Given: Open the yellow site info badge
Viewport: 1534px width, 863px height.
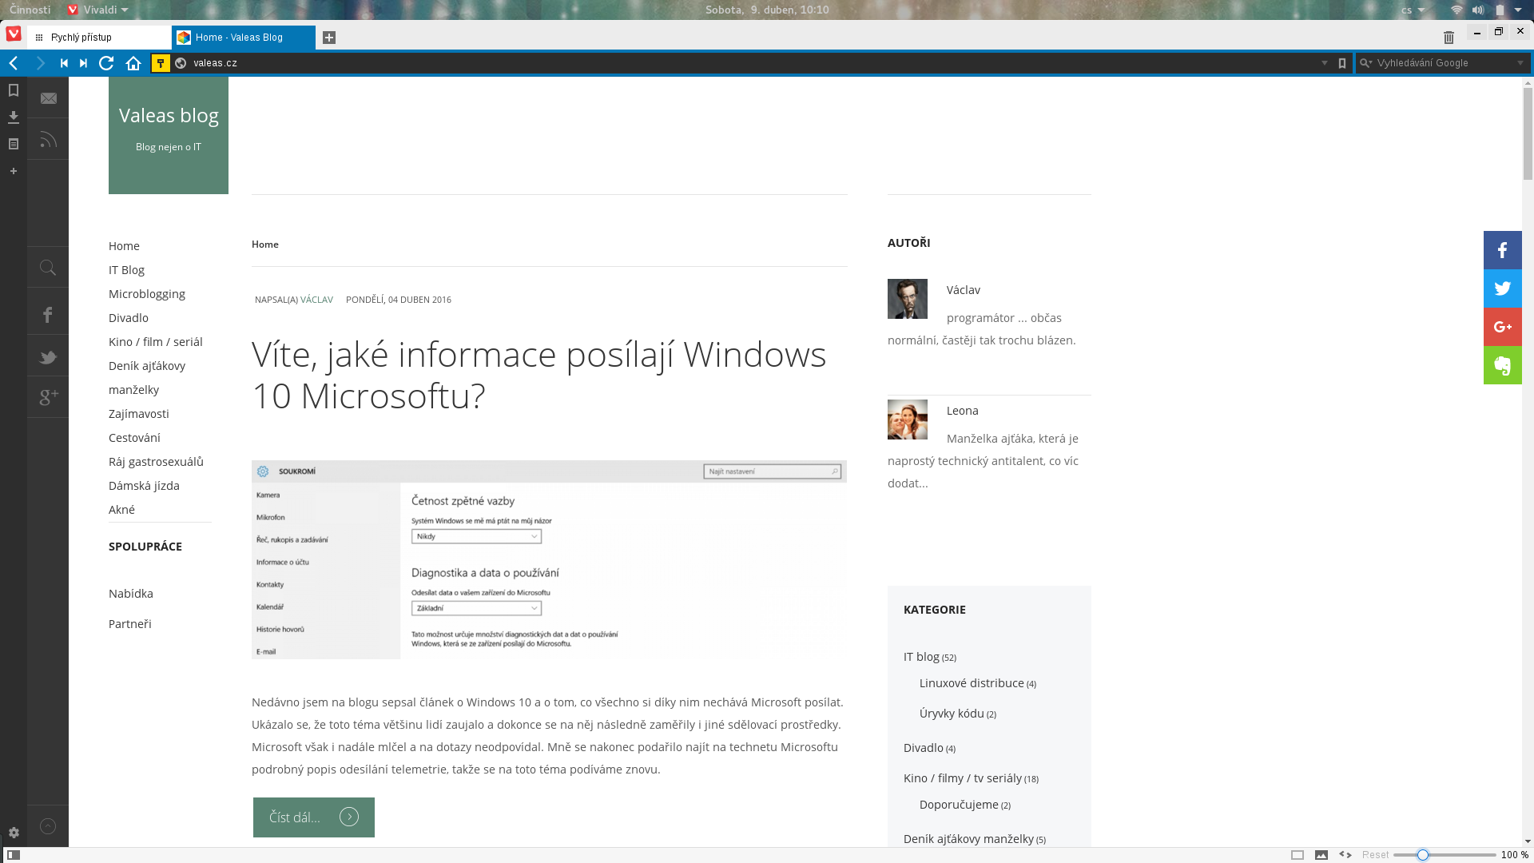Looking at the screenshot, I should click(161, 63).
